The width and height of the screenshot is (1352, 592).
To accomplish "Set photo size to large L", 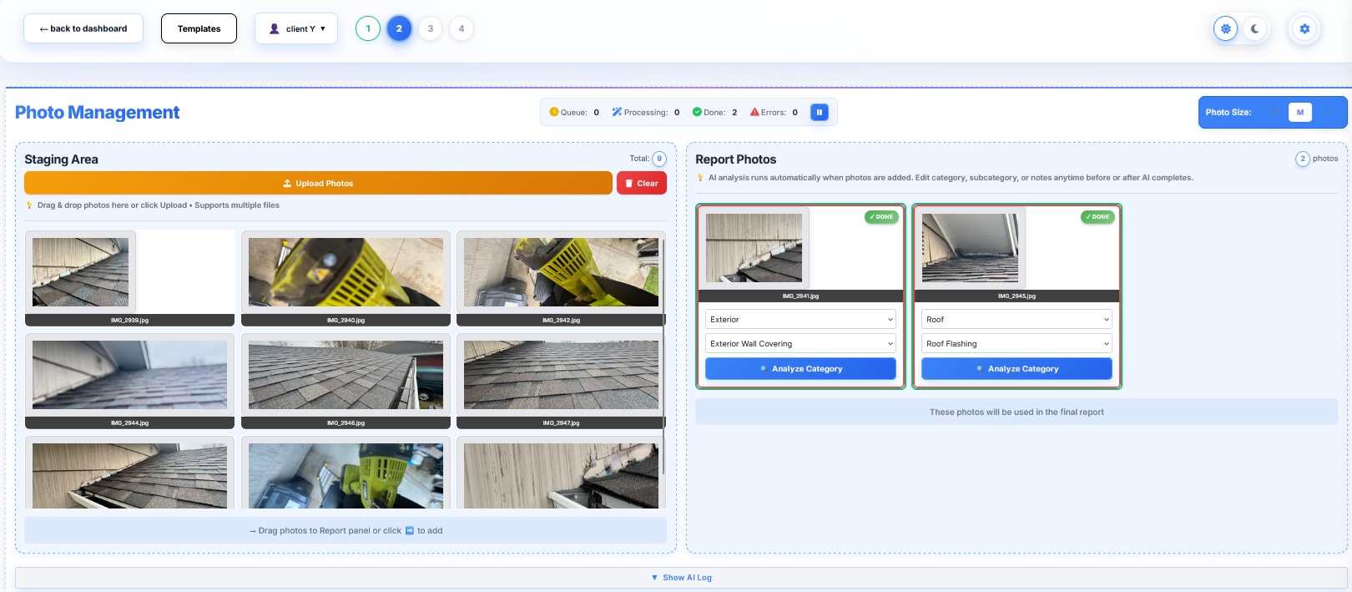I will point(1326,112).
